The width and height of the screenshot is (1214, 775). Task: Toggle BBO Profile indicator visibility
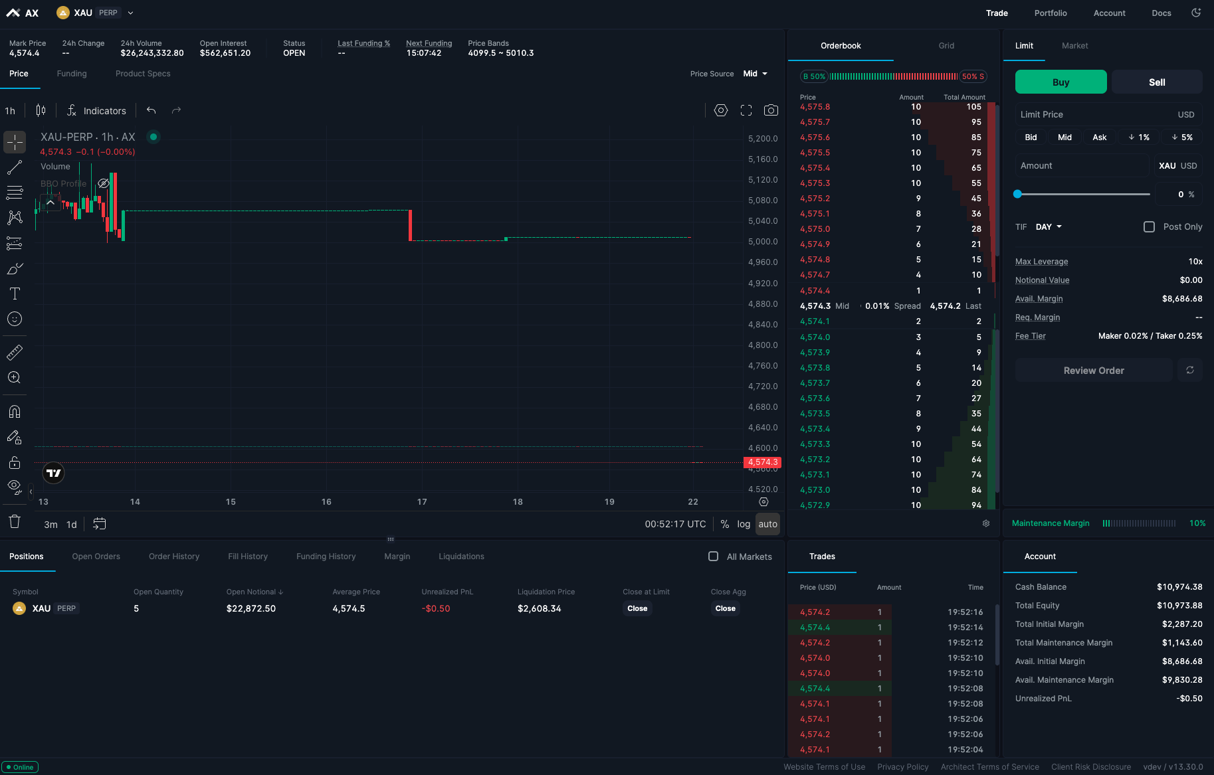pos(104,183)
